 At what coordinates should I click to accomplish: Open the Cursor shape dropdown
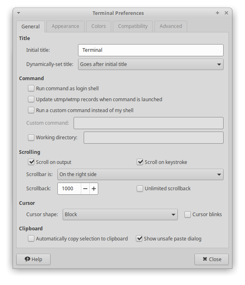pos(120,215)
